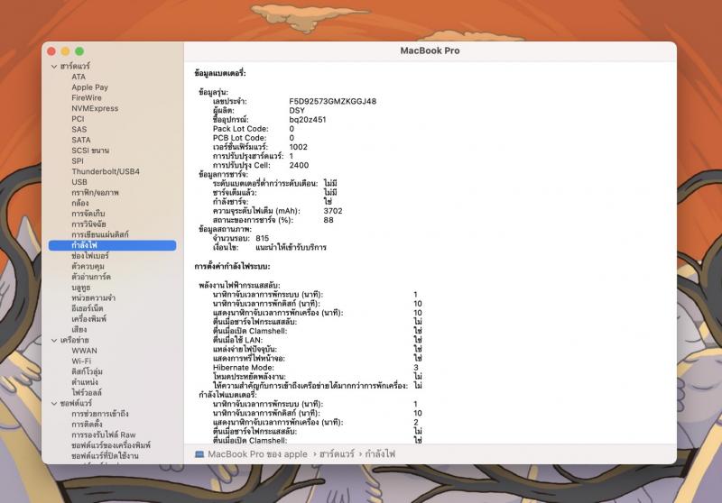Click the MacBook Pro window title
This screenshot has height=503, width=722.
coord(430,50)
